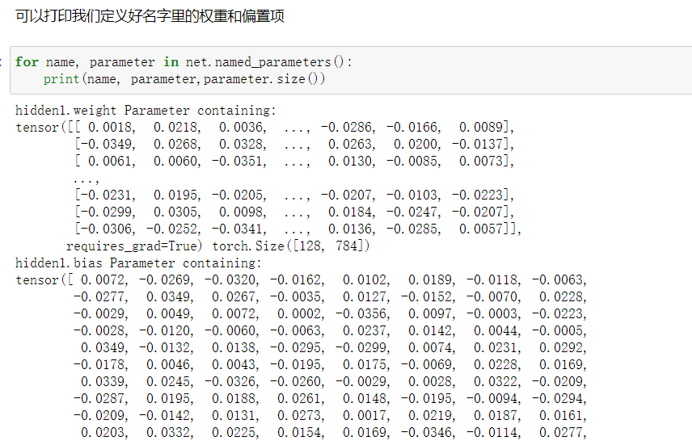Image resolution: width=692 pixels, height=441 pixels.
Task: Click the bias value 0.0231
Action: coord(496,347)
